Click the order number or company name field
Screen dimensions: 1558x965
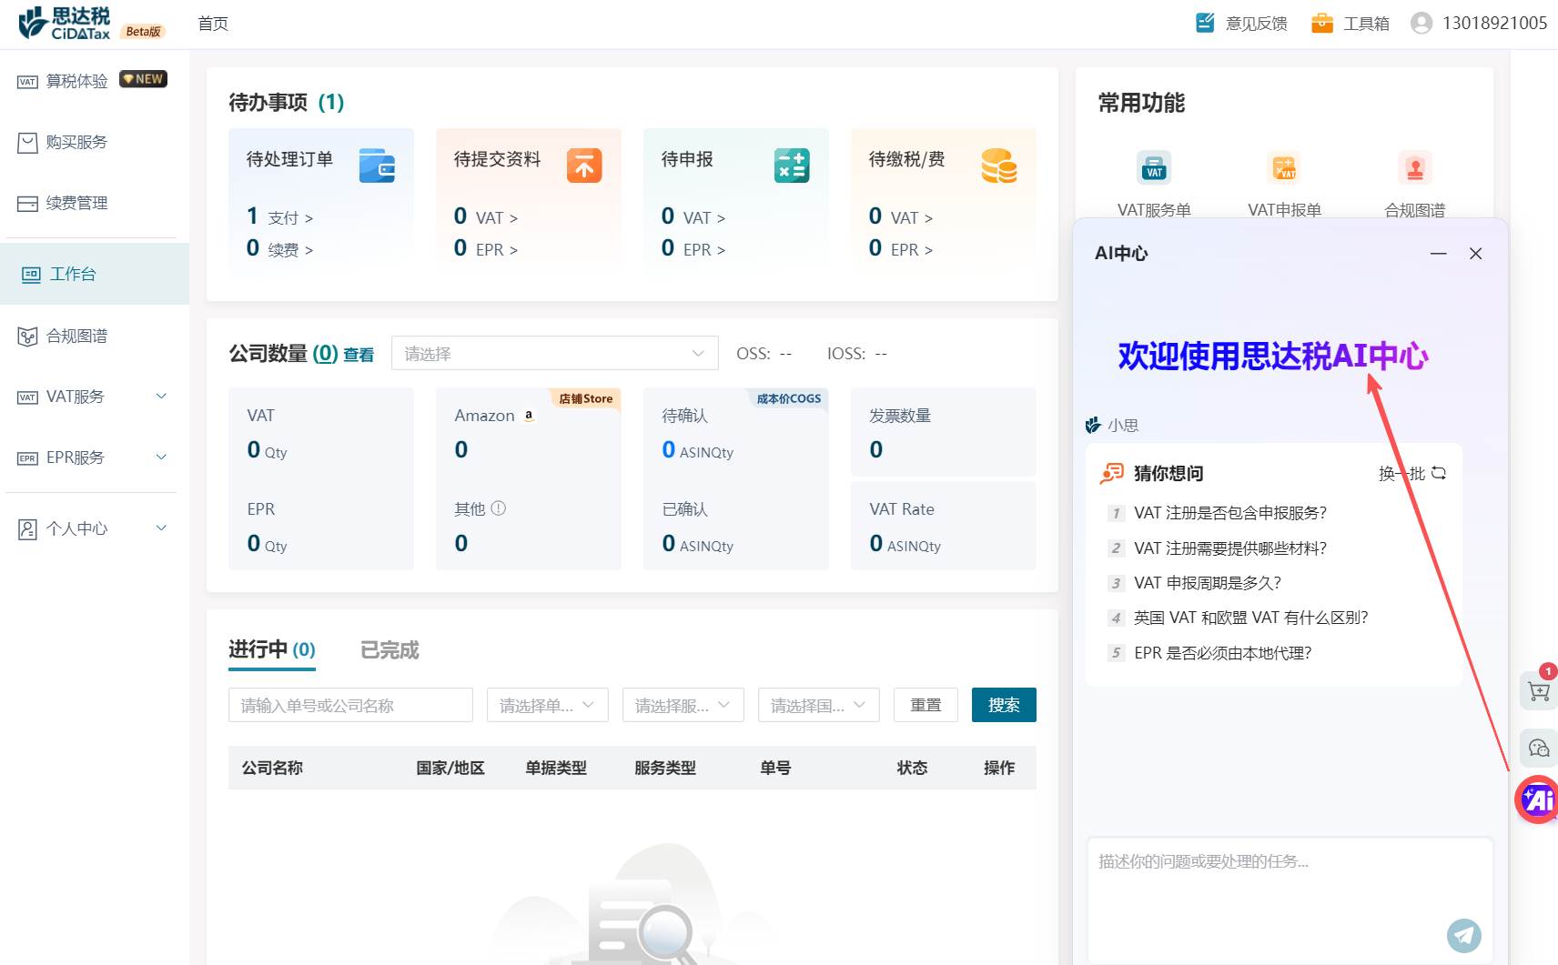350,706
